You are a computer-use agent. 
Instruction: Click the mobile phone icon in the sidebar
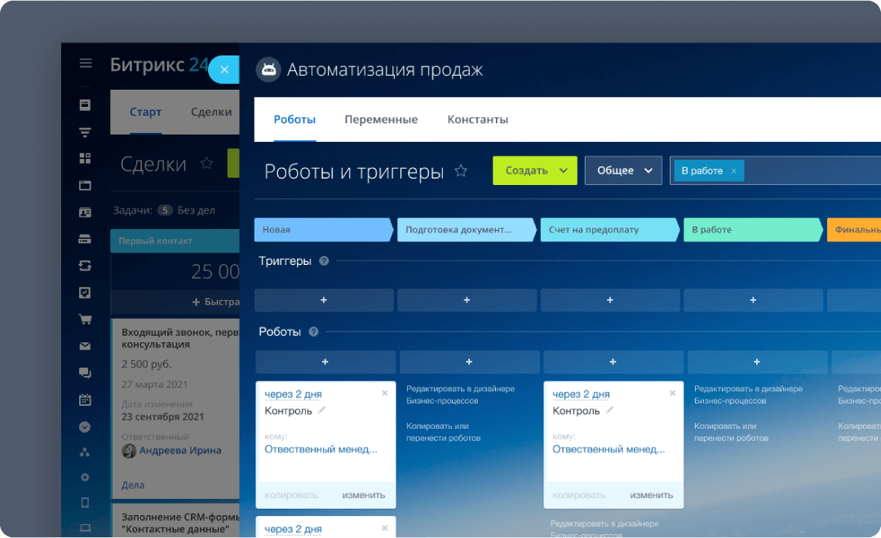click(85, 503)
